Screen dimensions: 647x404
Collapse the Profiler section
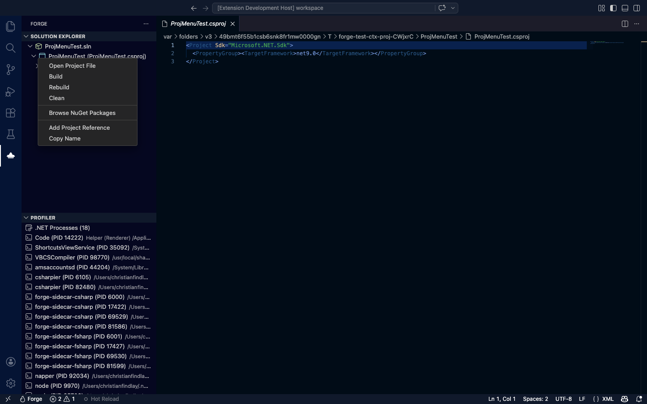click(26, 218)
